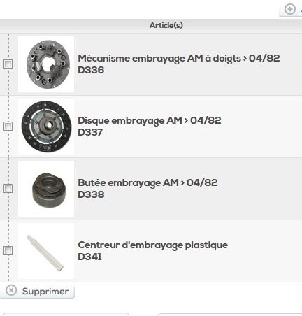Open the clutch mechanism D336 product image

46,64
